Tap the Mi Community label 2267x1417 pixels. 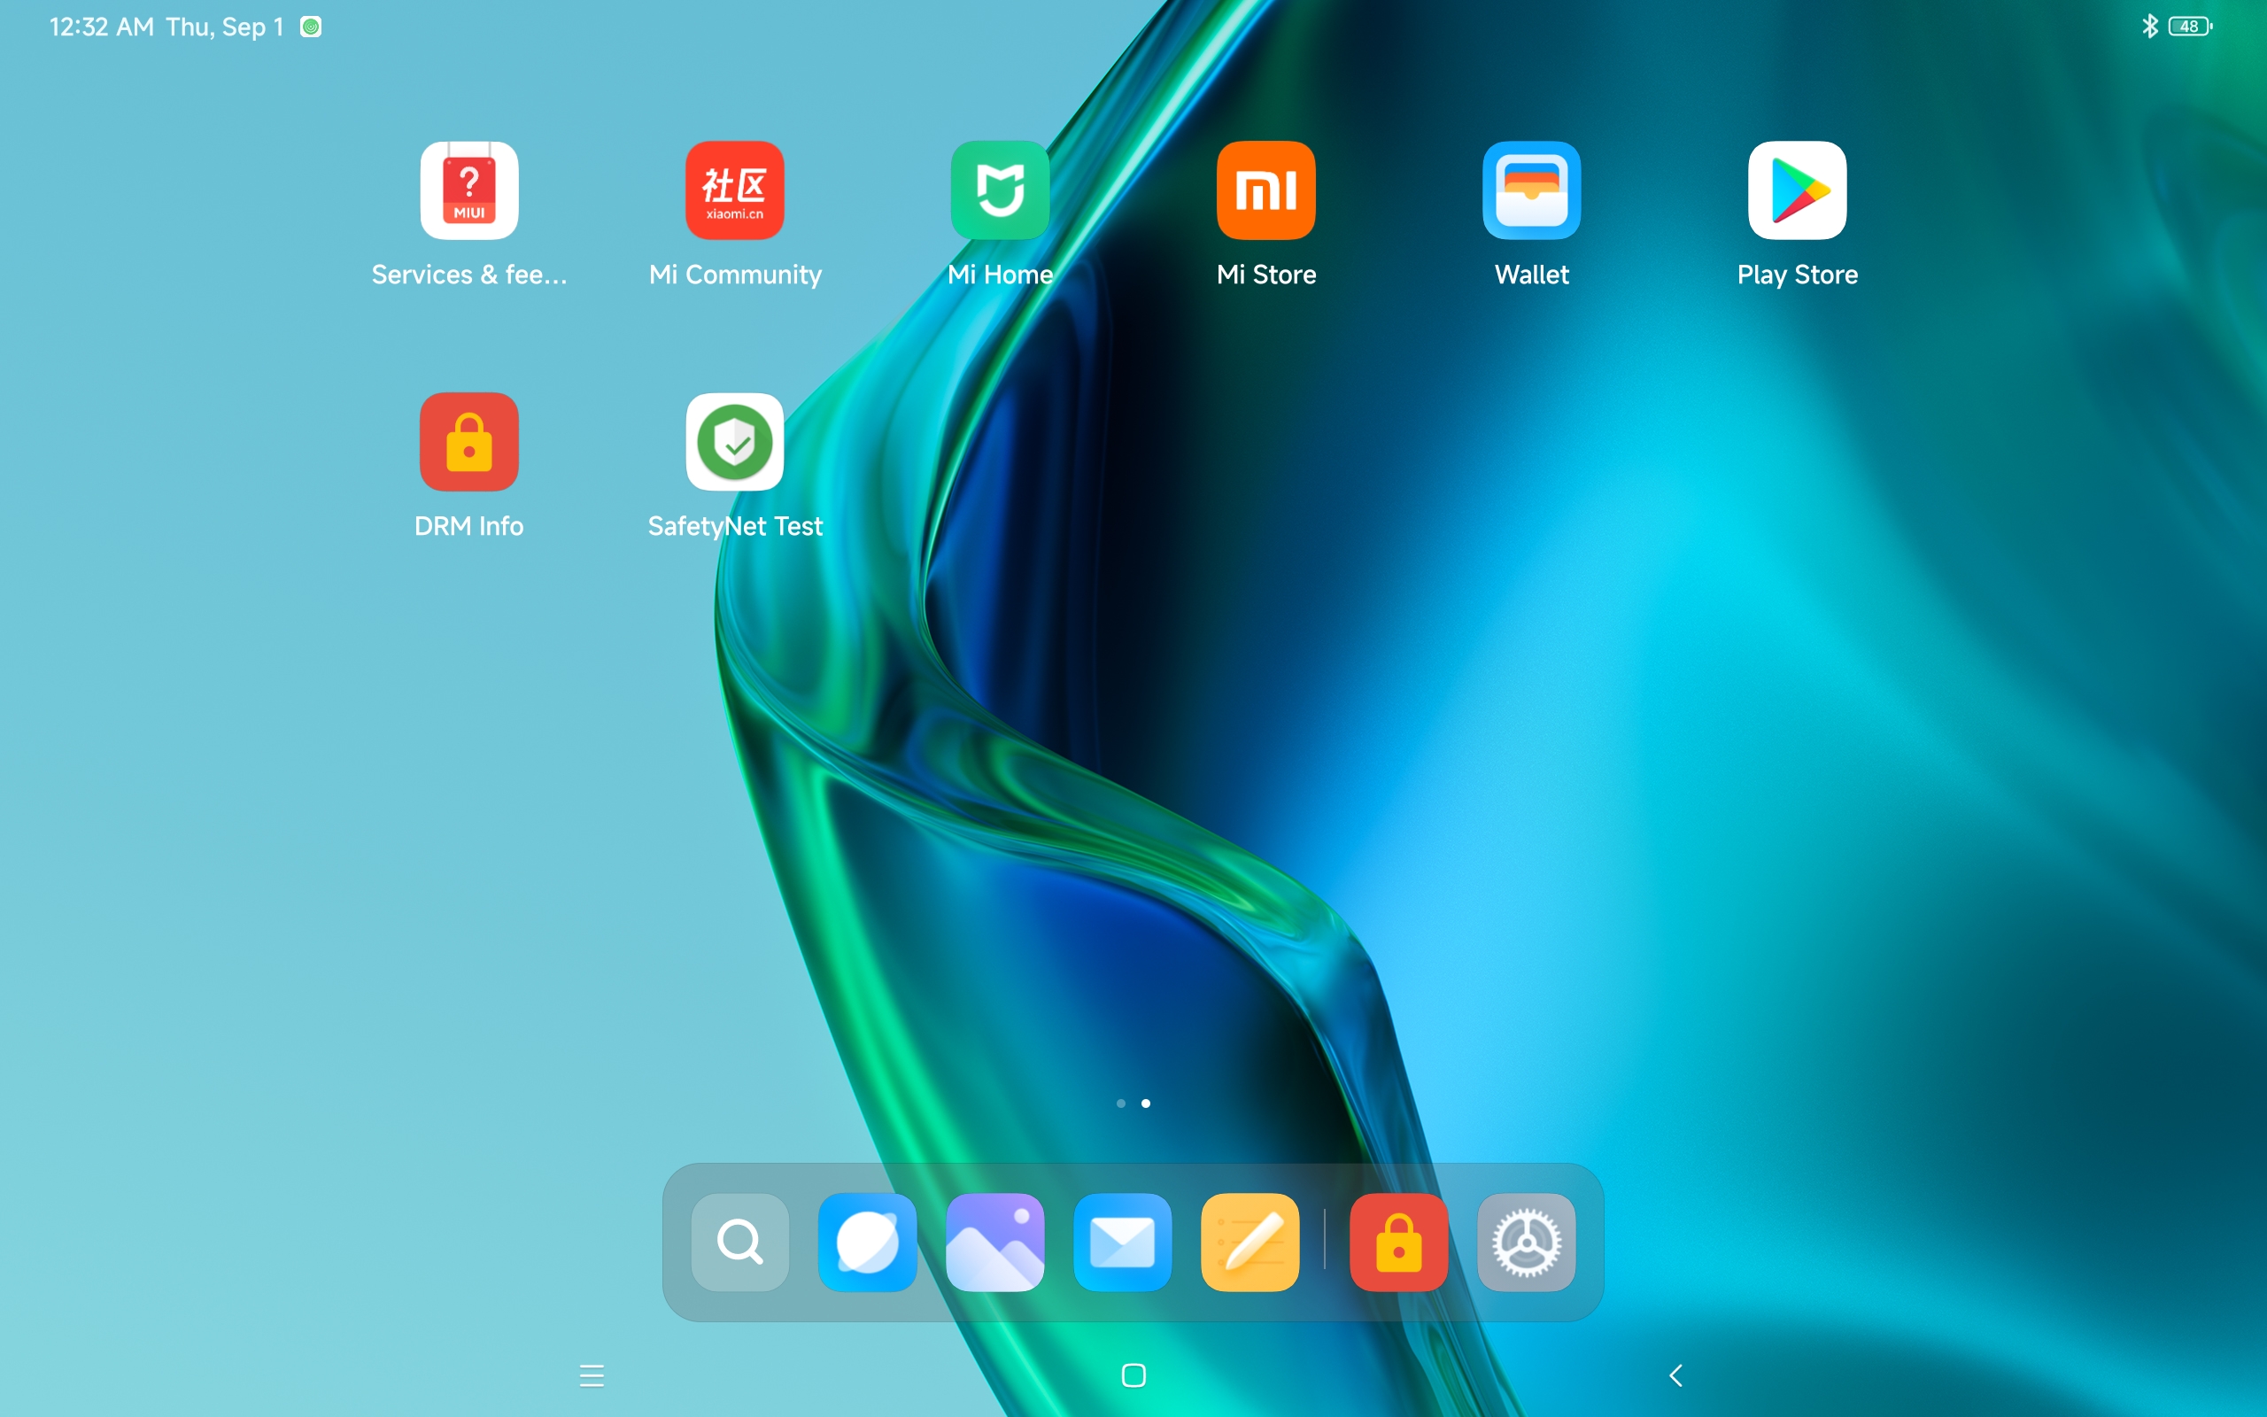734,275
